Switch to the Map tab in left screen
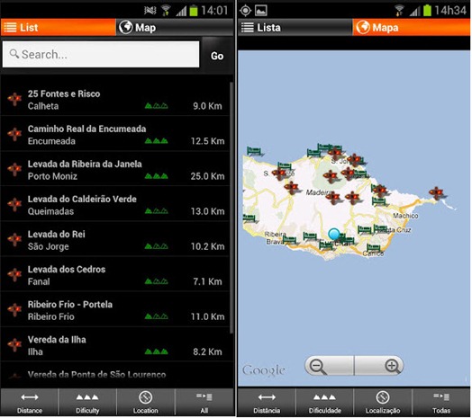This screenshot has width=472, height=418. [x=175, y=27]
